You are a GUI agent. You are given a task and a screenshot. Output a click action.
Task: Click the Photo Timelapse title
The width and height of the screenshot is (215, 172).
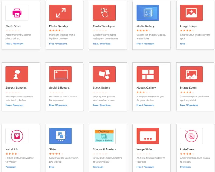point(104,26)
